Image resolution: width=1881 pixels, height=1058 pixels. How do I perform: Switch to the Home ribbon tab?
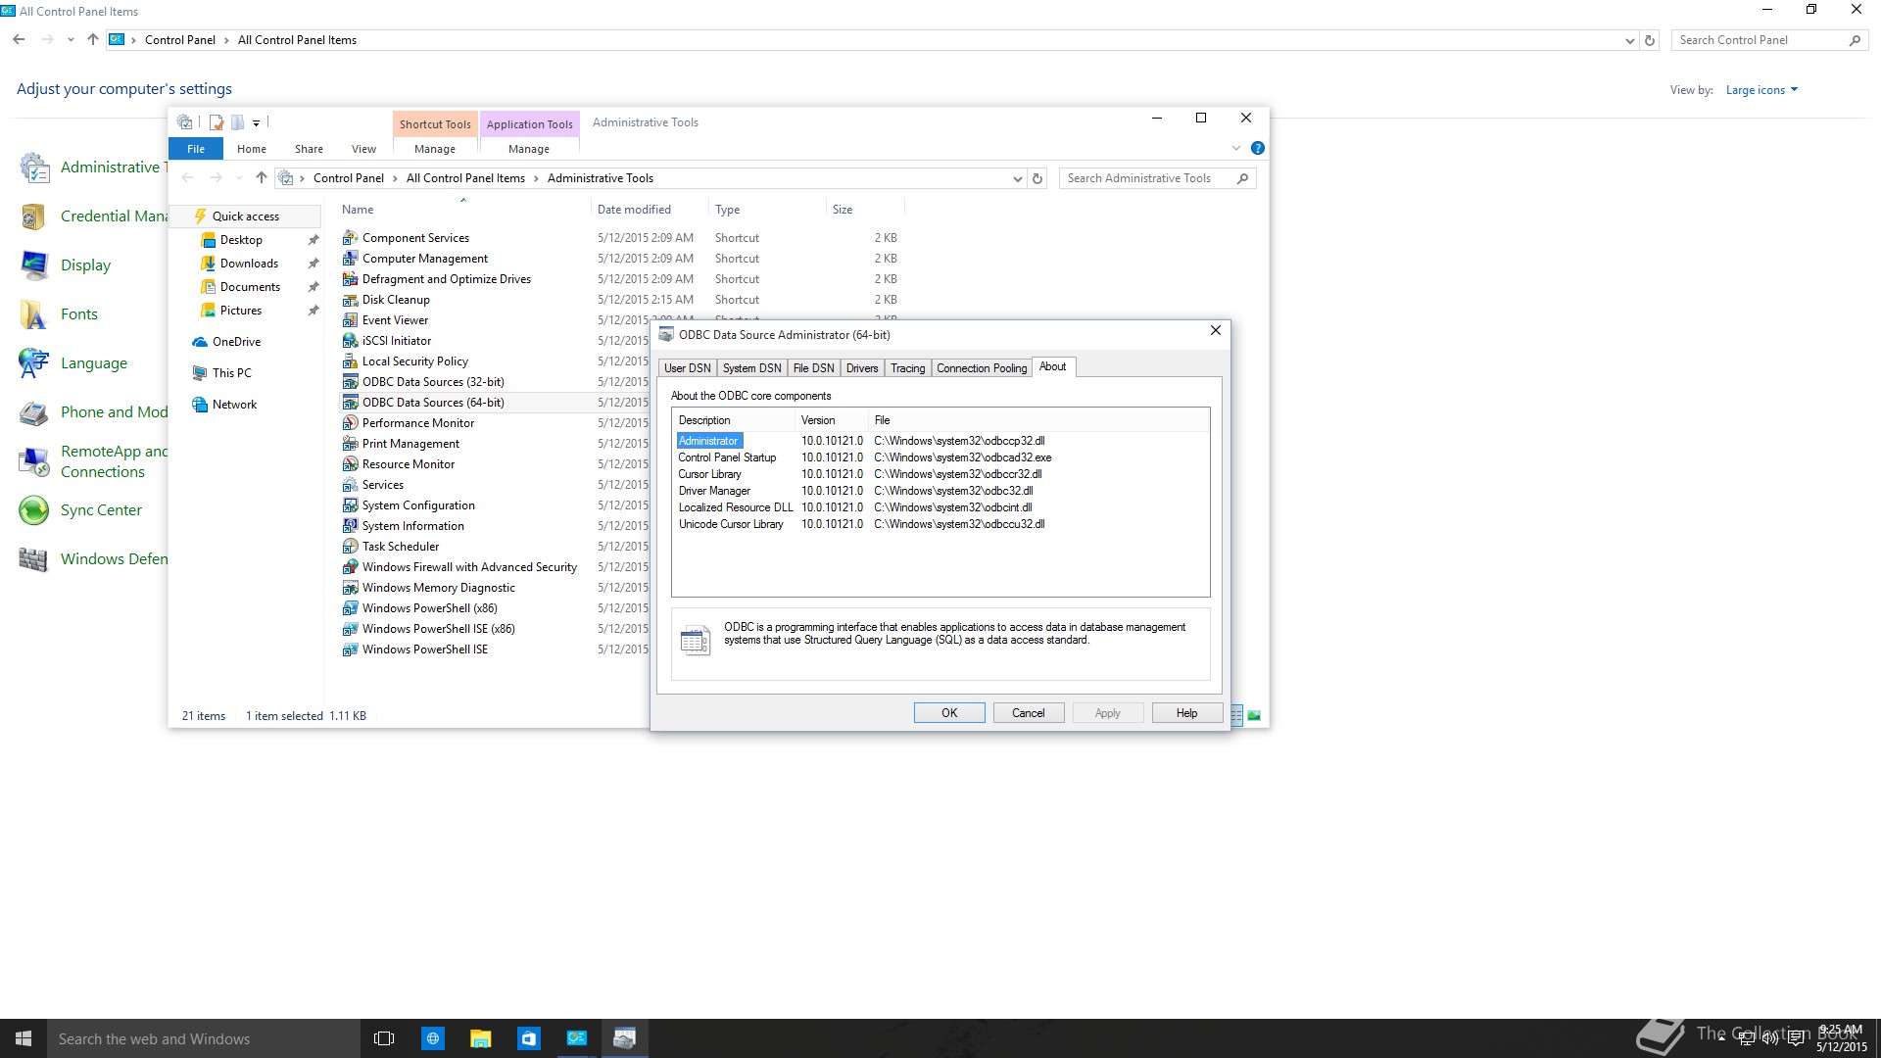(252, 149)
